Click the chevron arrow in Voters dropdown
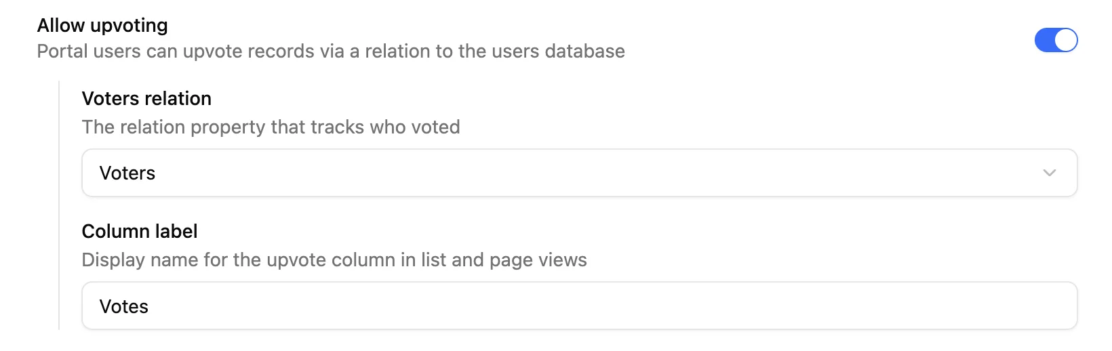 coord(1049,173)
